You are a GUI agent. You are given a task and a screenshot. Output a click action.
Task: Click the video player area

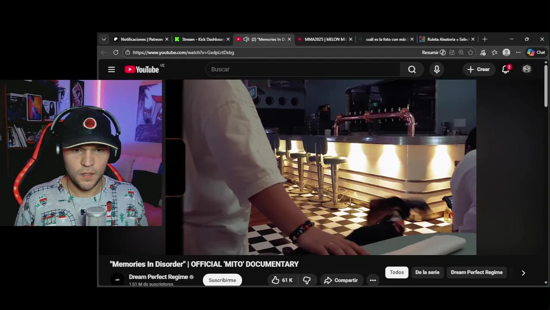321,167
